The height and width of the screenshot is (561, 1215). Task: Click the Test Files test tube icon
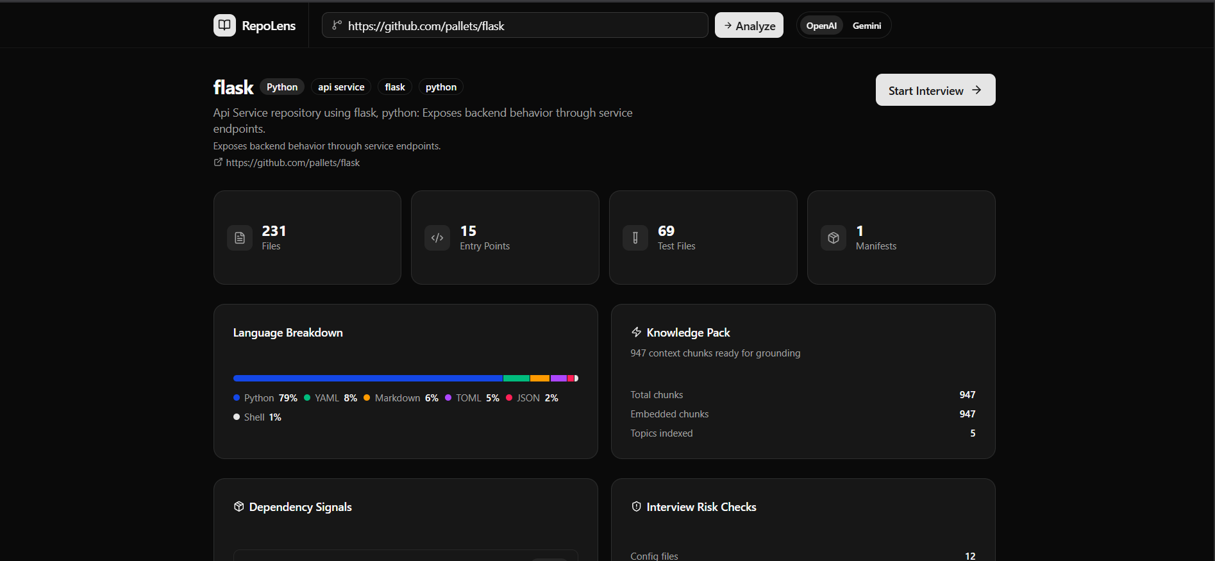pos(635,238)
